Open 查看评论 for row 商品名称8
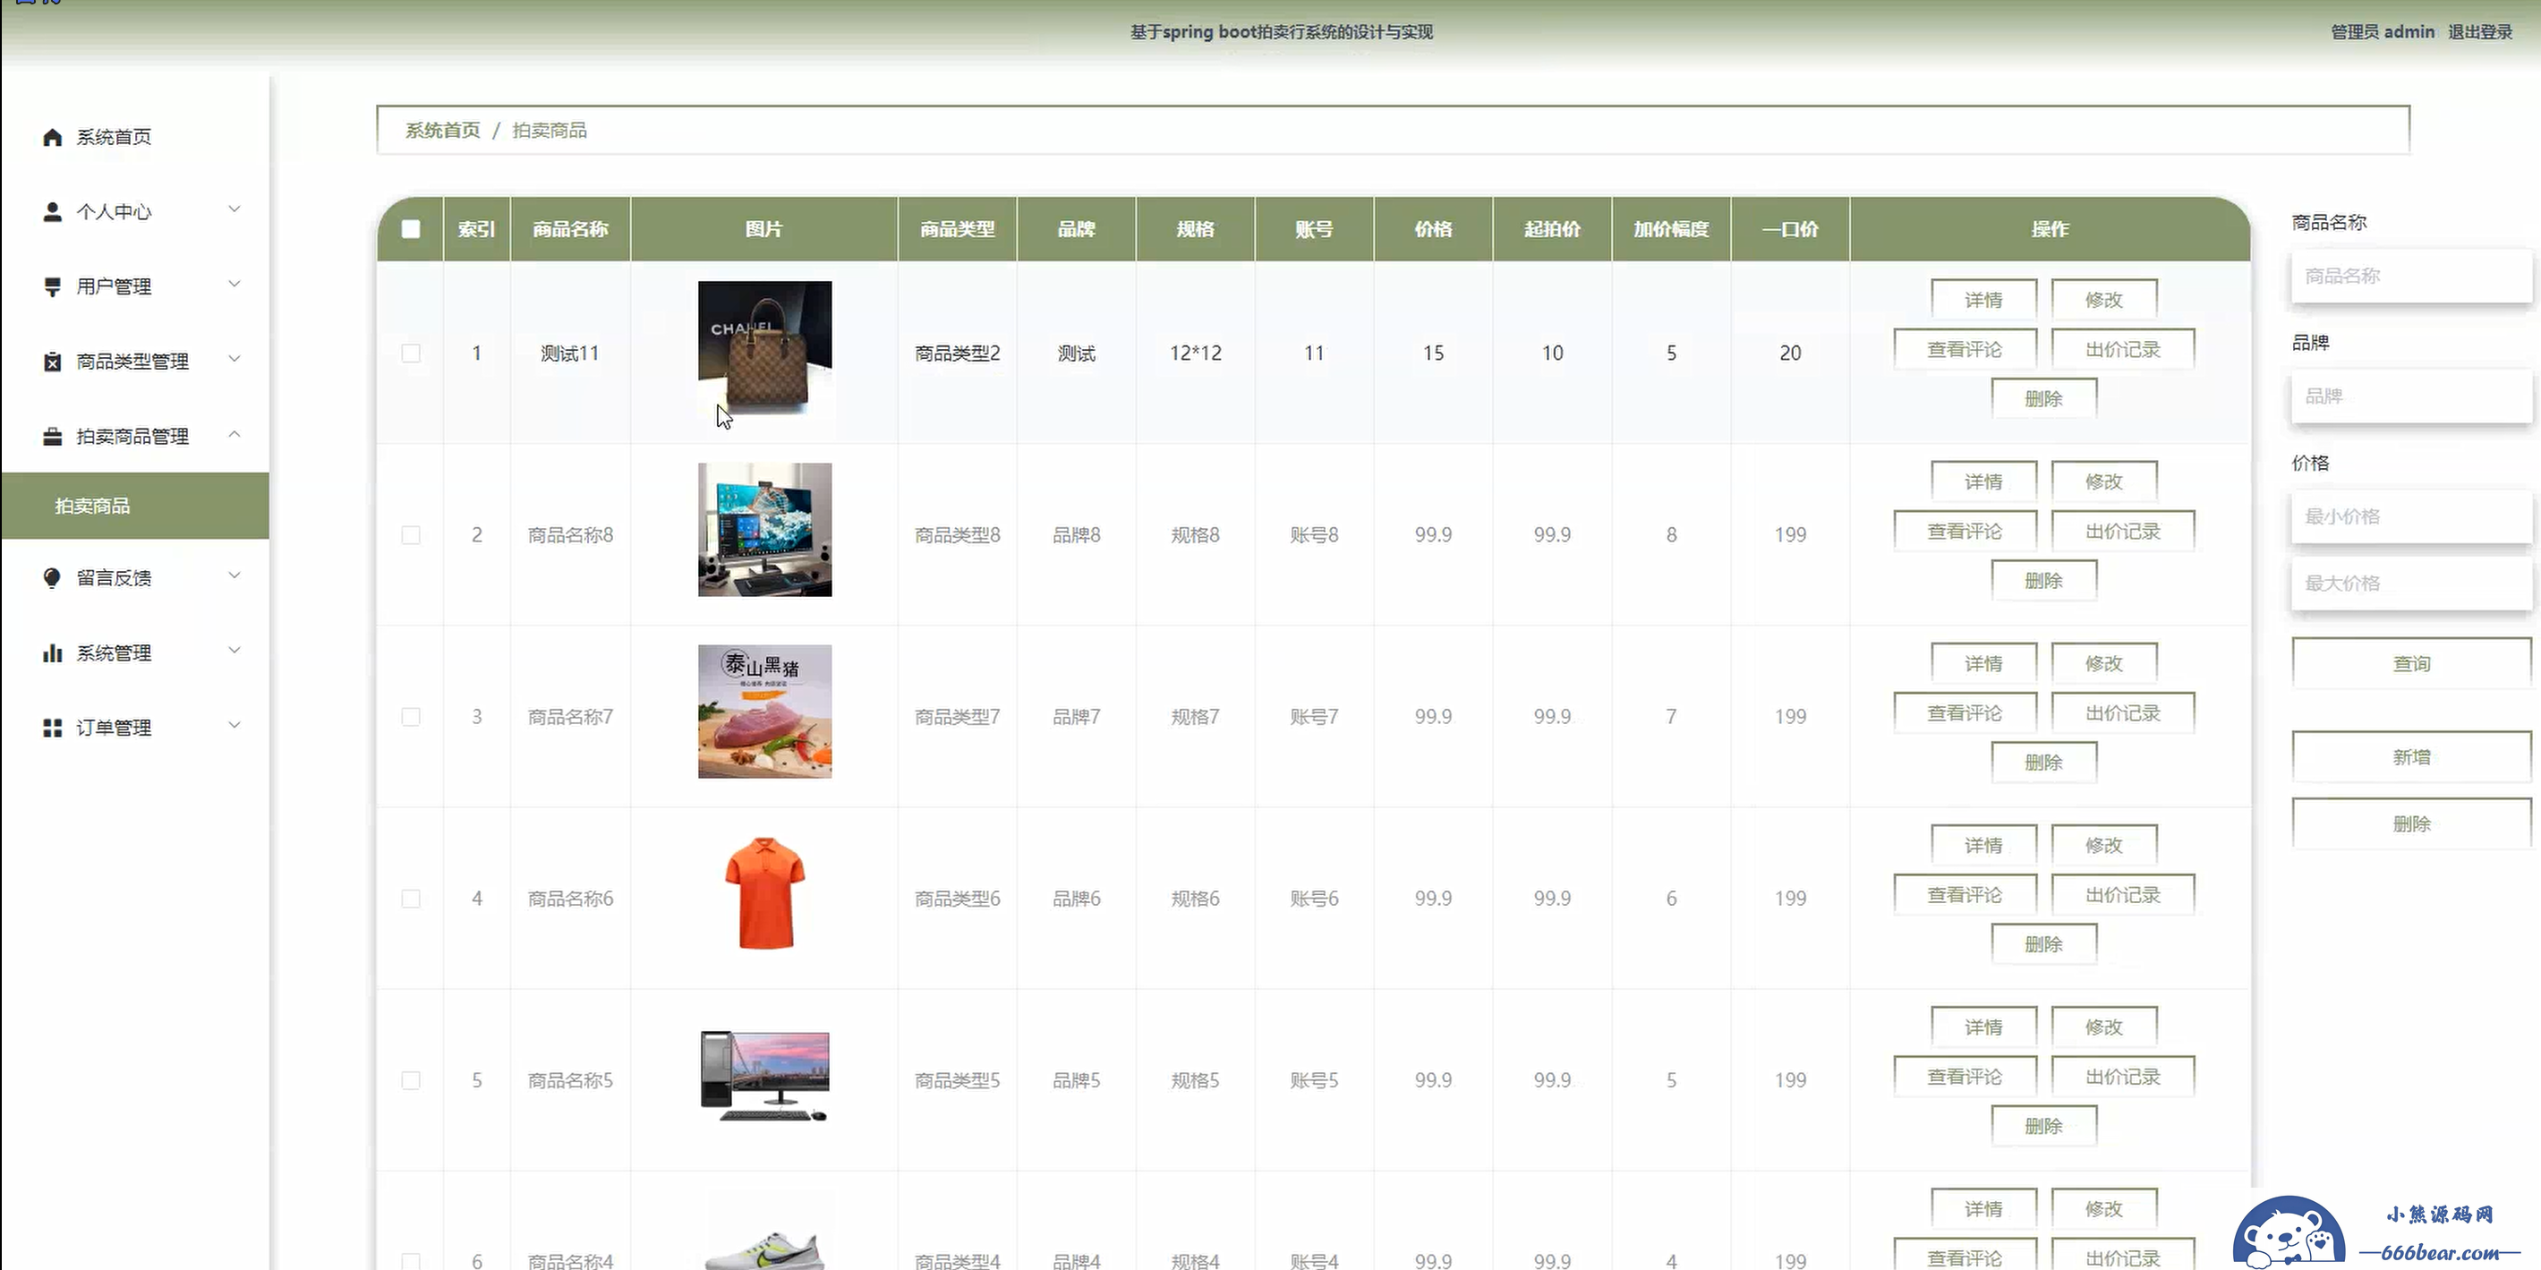2541x1270 pixels. [x=1964, y=532]
